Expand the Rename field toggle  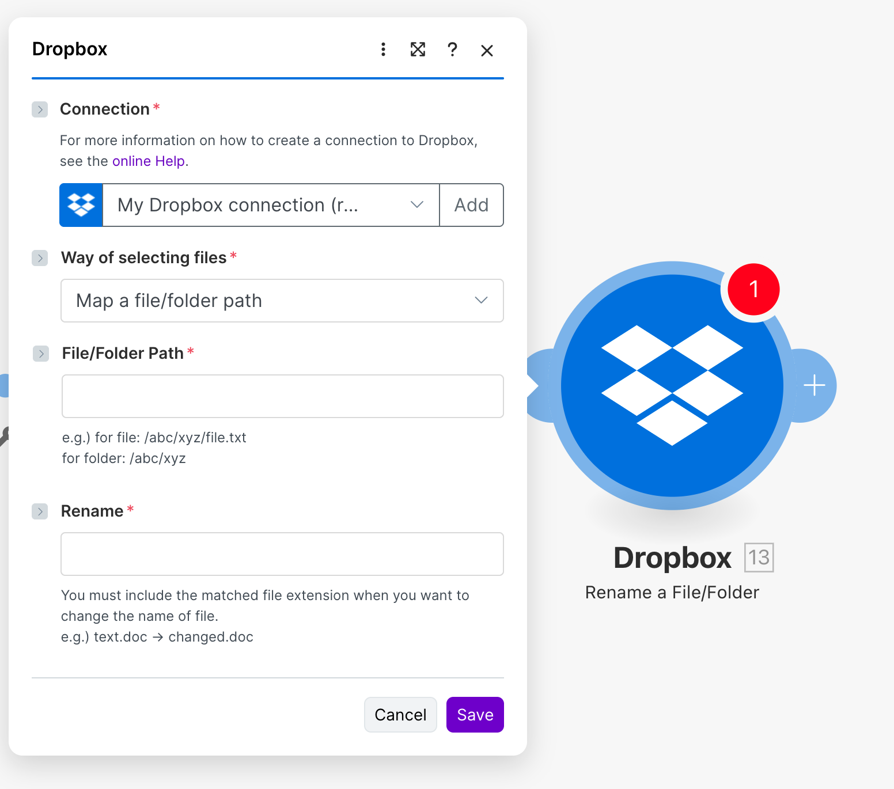40,511
